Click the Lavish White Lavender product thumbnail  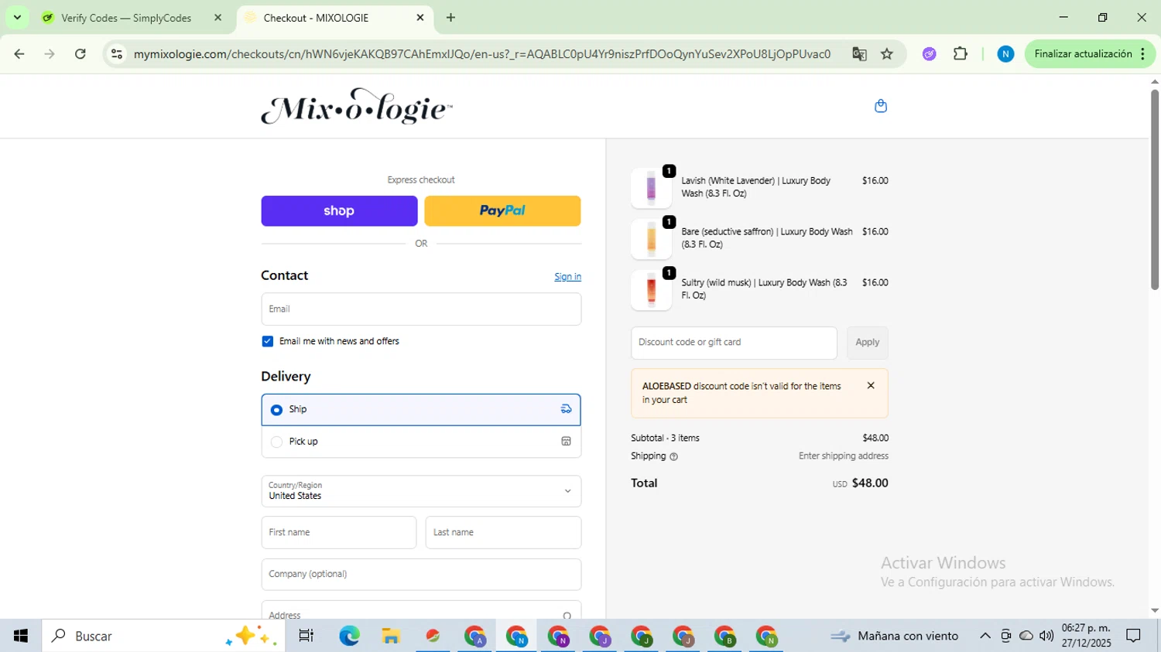coord(651,188)
